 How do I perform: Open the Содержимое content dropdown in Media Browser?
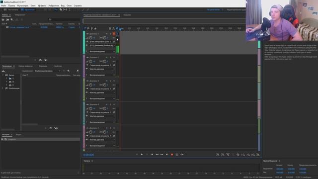click(x=48, y=71)
